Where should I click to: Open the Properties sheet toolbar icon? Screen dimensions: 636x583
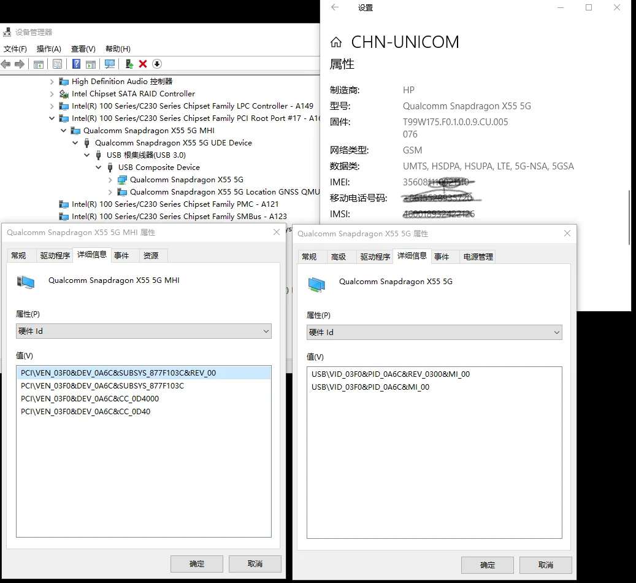pos(58,64)
